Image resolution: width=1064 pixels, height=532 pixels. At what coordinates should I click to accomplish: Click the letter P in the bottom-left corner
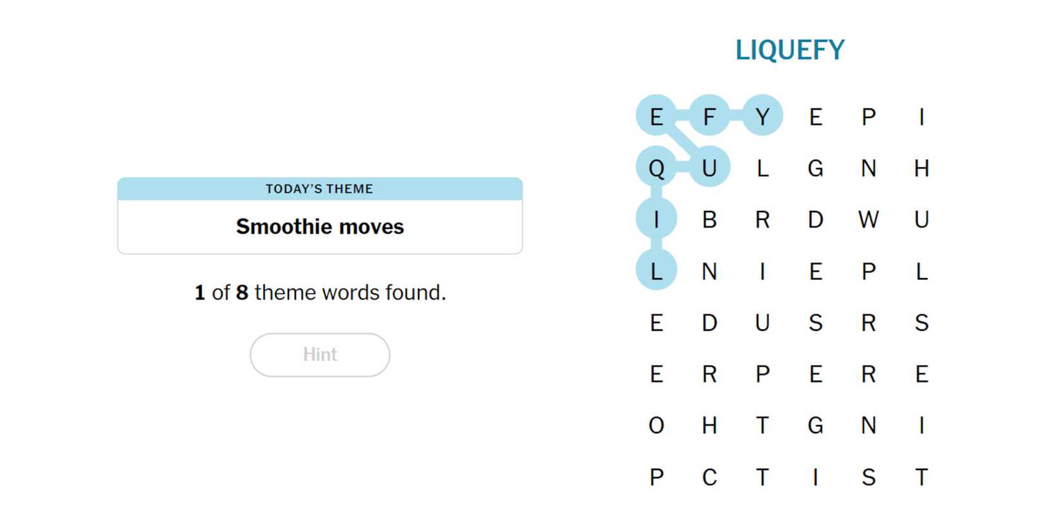coord(656,477)
